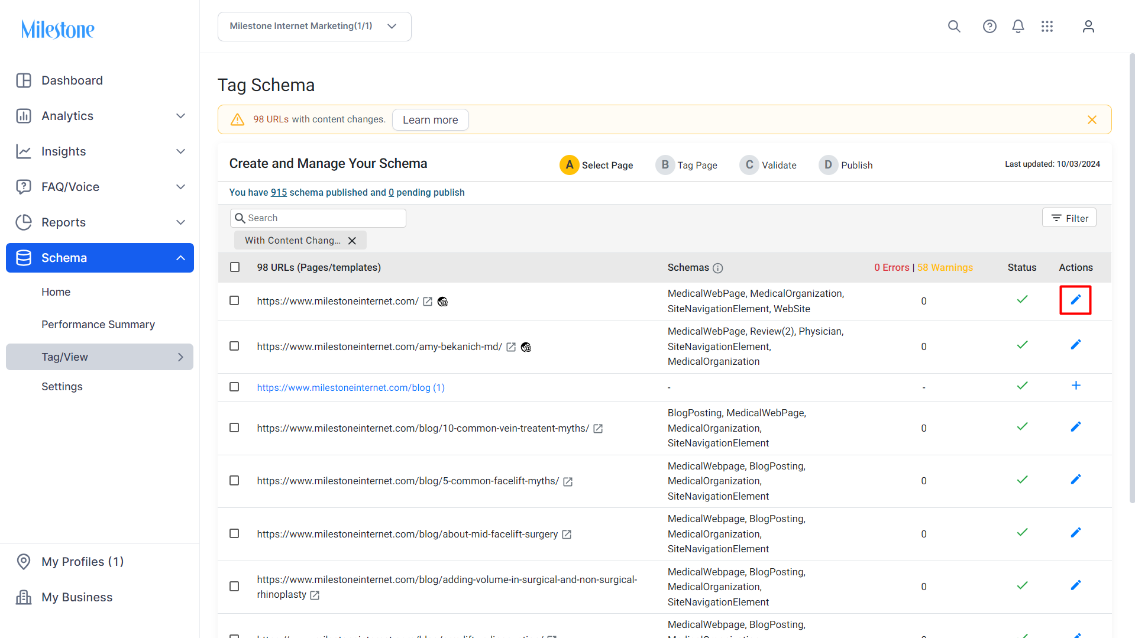Click the 0 pending publish link
The image size is (1135, 638).
(391, 193)
